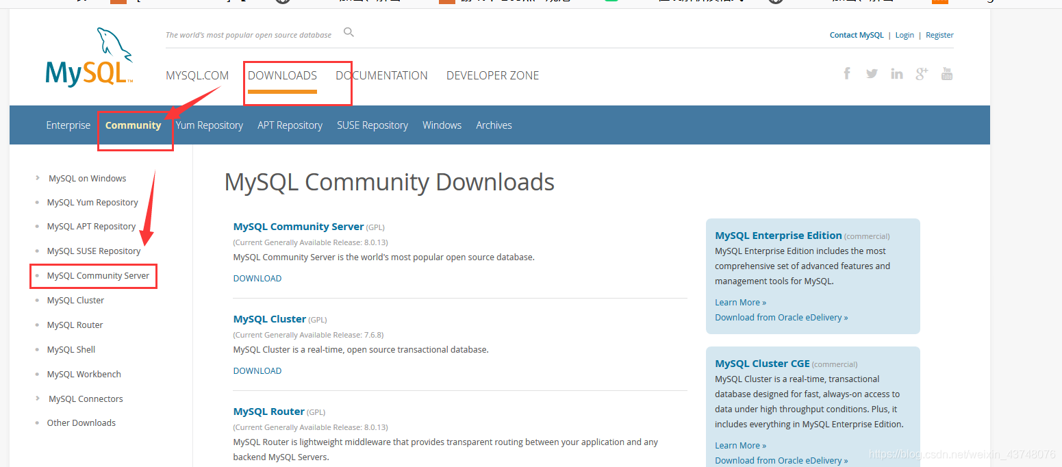This screenshot has height=467, width=1062.
Task: Open the MySQL Twitter icon
Action: coord(872,73)
